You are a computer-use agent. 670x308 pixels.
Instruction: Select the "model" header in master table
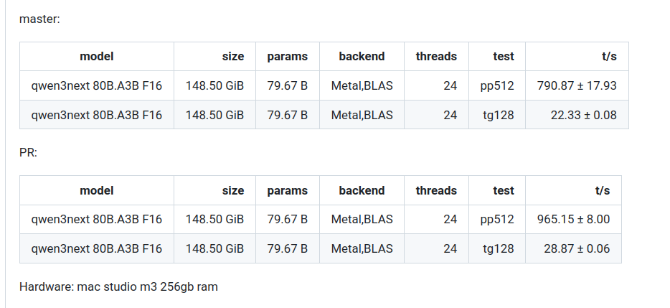tap(97, 56)
